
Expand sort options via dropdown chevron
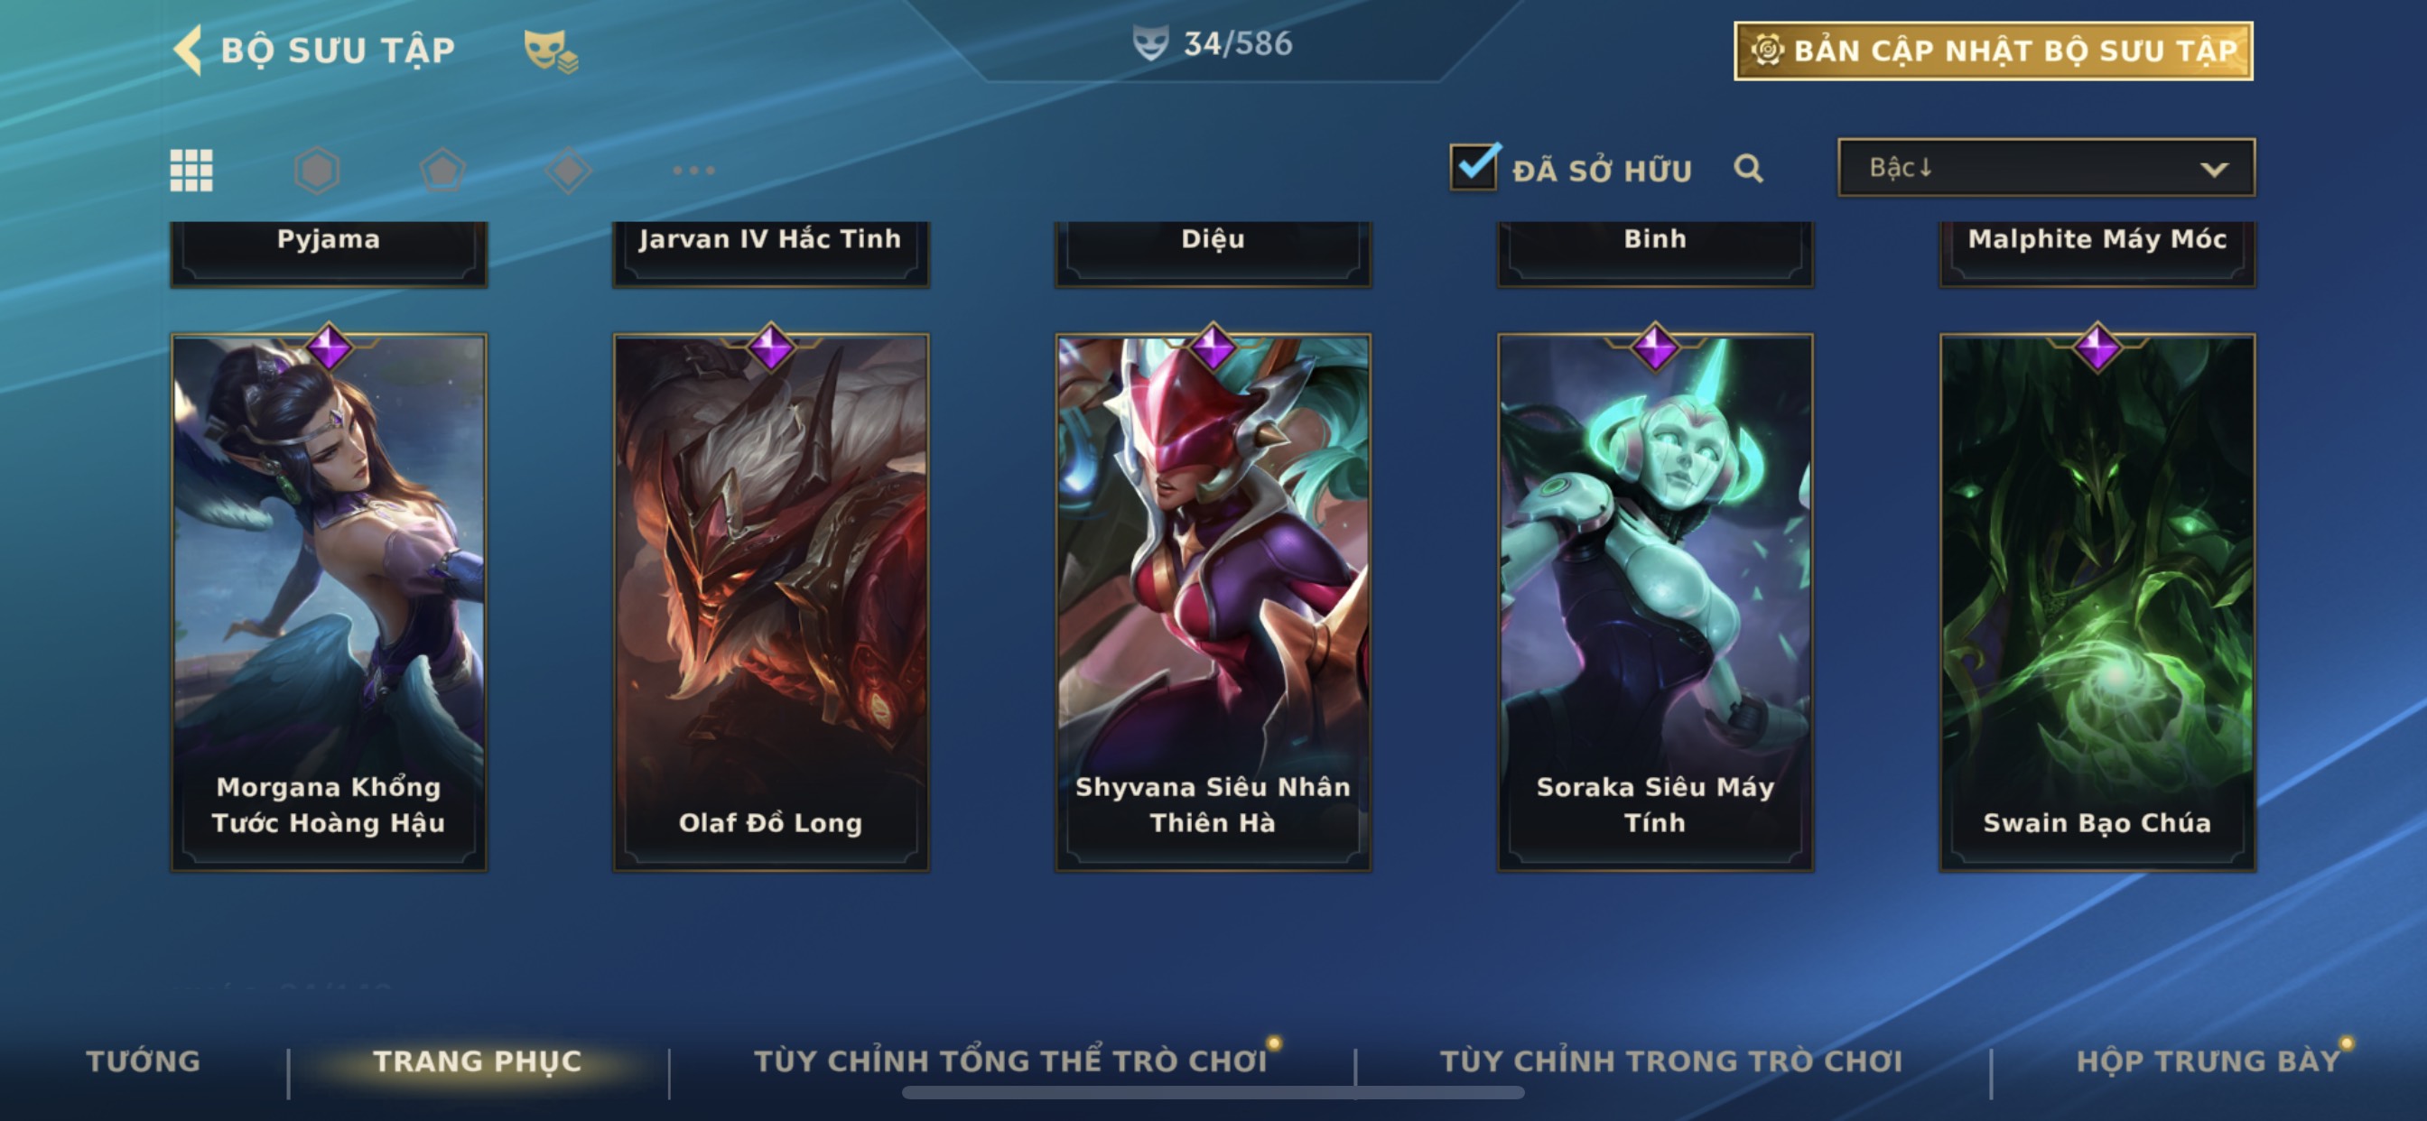pyautogui.click(x=2213, y=169)
